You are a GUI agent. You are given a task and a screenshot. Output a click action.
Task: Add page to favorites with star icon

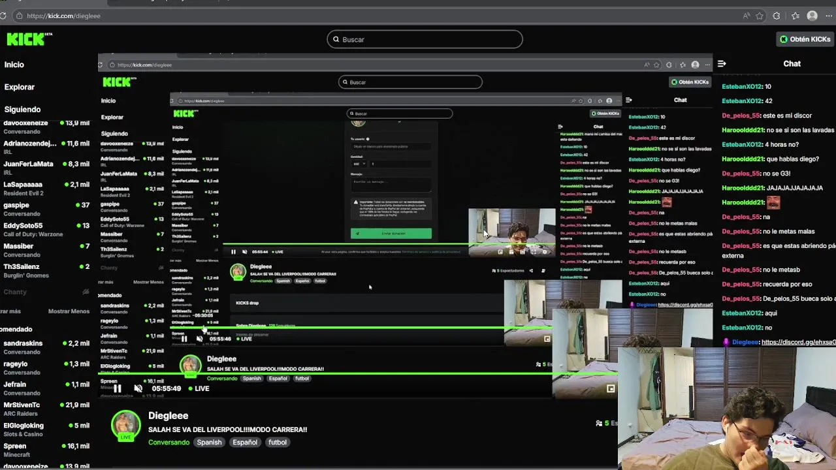(760, 16)
